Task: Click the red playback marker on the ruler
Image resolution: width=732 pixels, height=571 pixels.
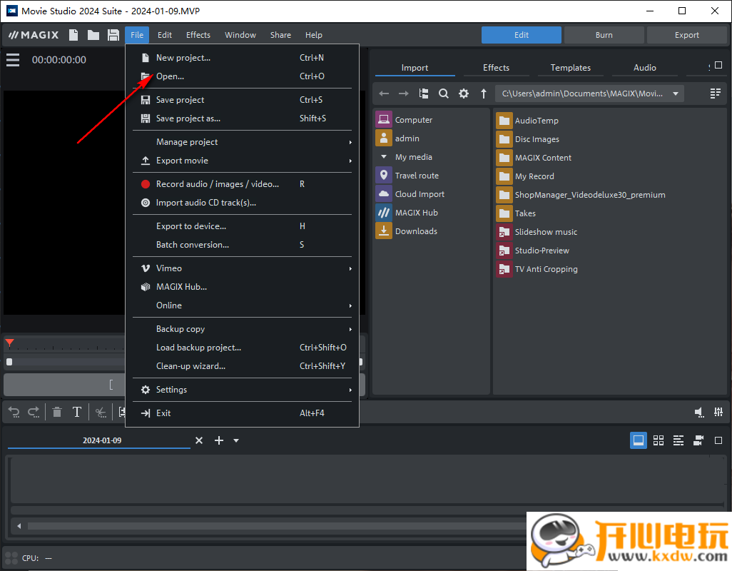Action: [x=9, y=343]
